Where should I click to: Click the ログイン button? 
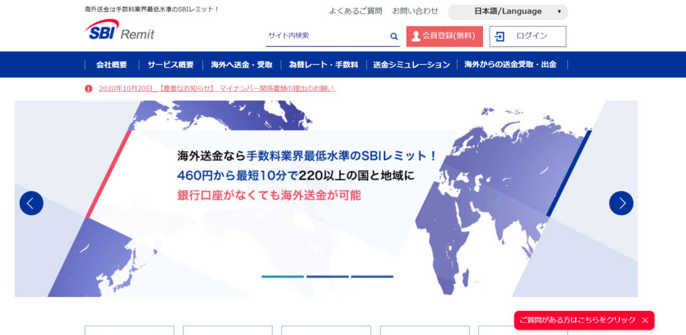tap(528, 36)
